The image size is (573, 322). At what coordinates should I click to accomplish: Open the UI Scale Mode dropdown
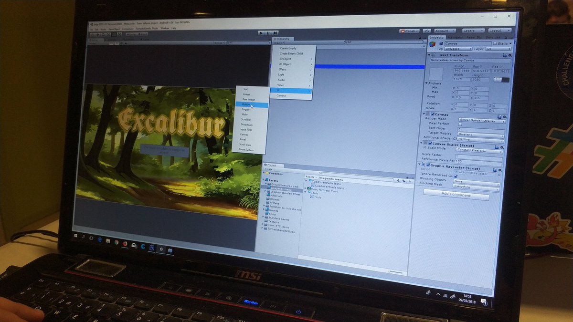point(479,151)
